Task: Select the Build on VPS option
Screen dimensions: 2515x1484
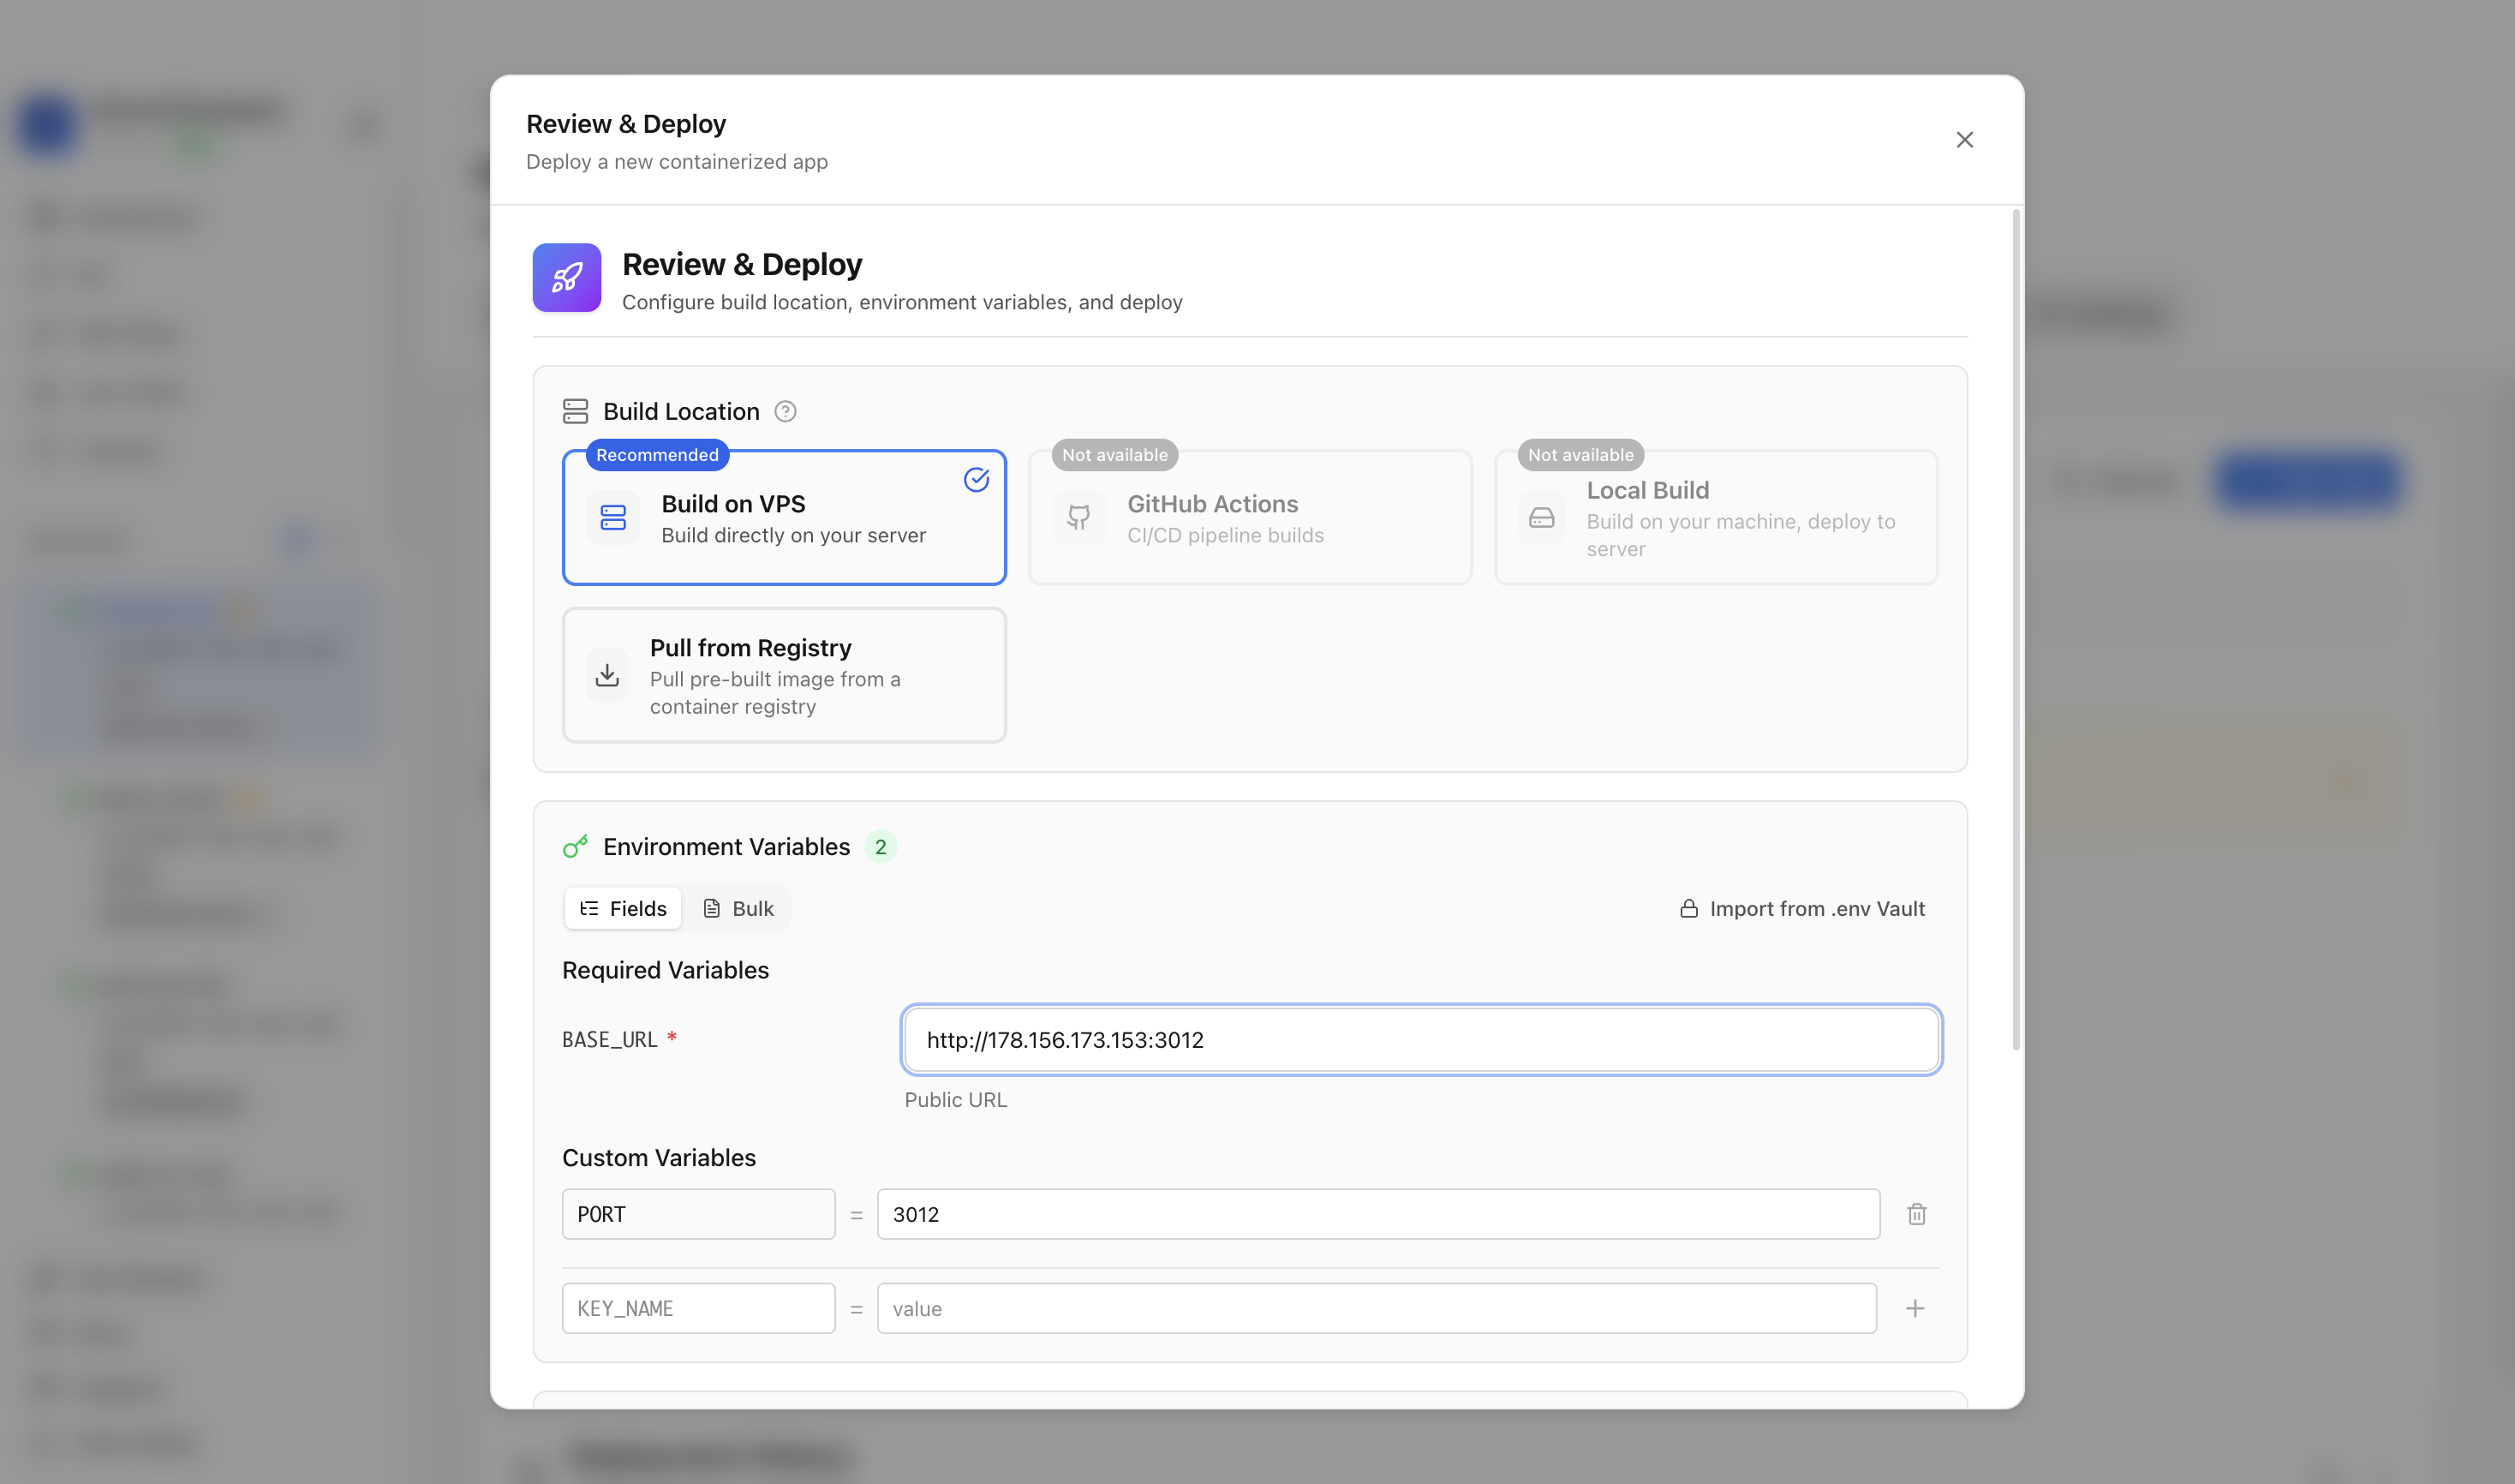Action: [x=784, y=518]
